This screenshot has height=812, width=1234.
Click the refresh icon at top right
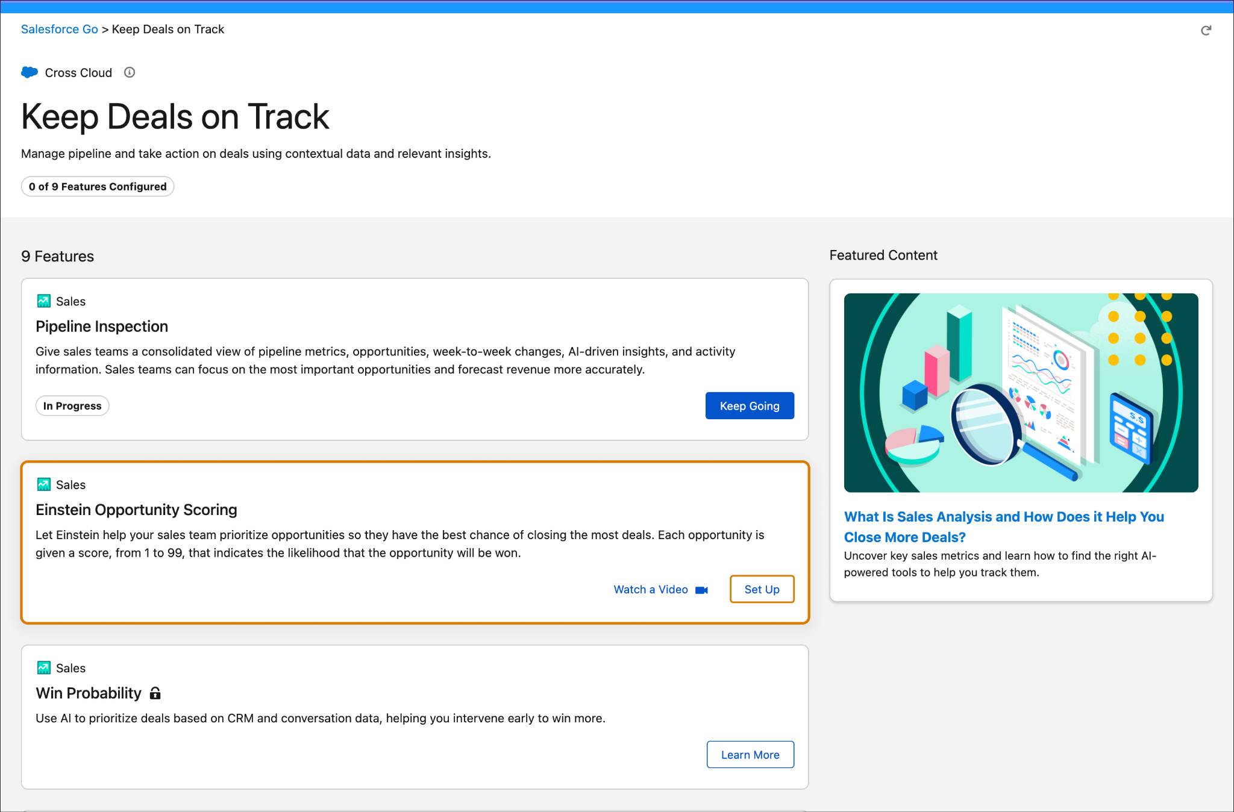click(x=1206, y=30)
